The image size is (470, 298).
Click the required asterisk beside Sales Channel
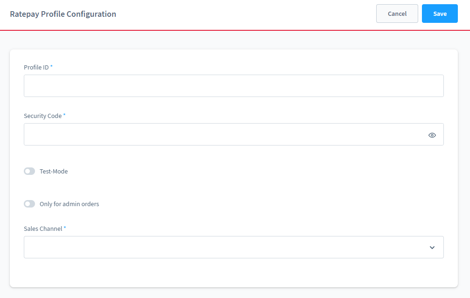65,228
